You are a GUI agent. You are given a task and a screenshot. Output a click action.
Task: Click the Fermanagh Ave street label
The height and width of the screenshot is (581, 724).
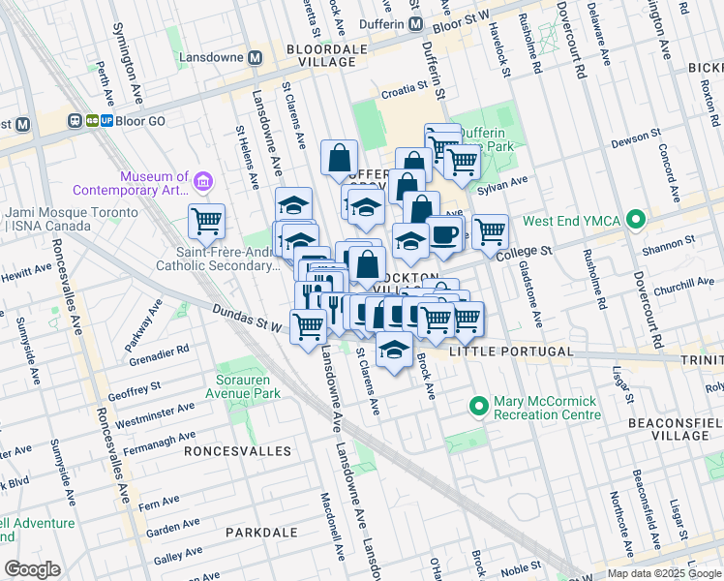pyautogui.click(x=160, y=443)
